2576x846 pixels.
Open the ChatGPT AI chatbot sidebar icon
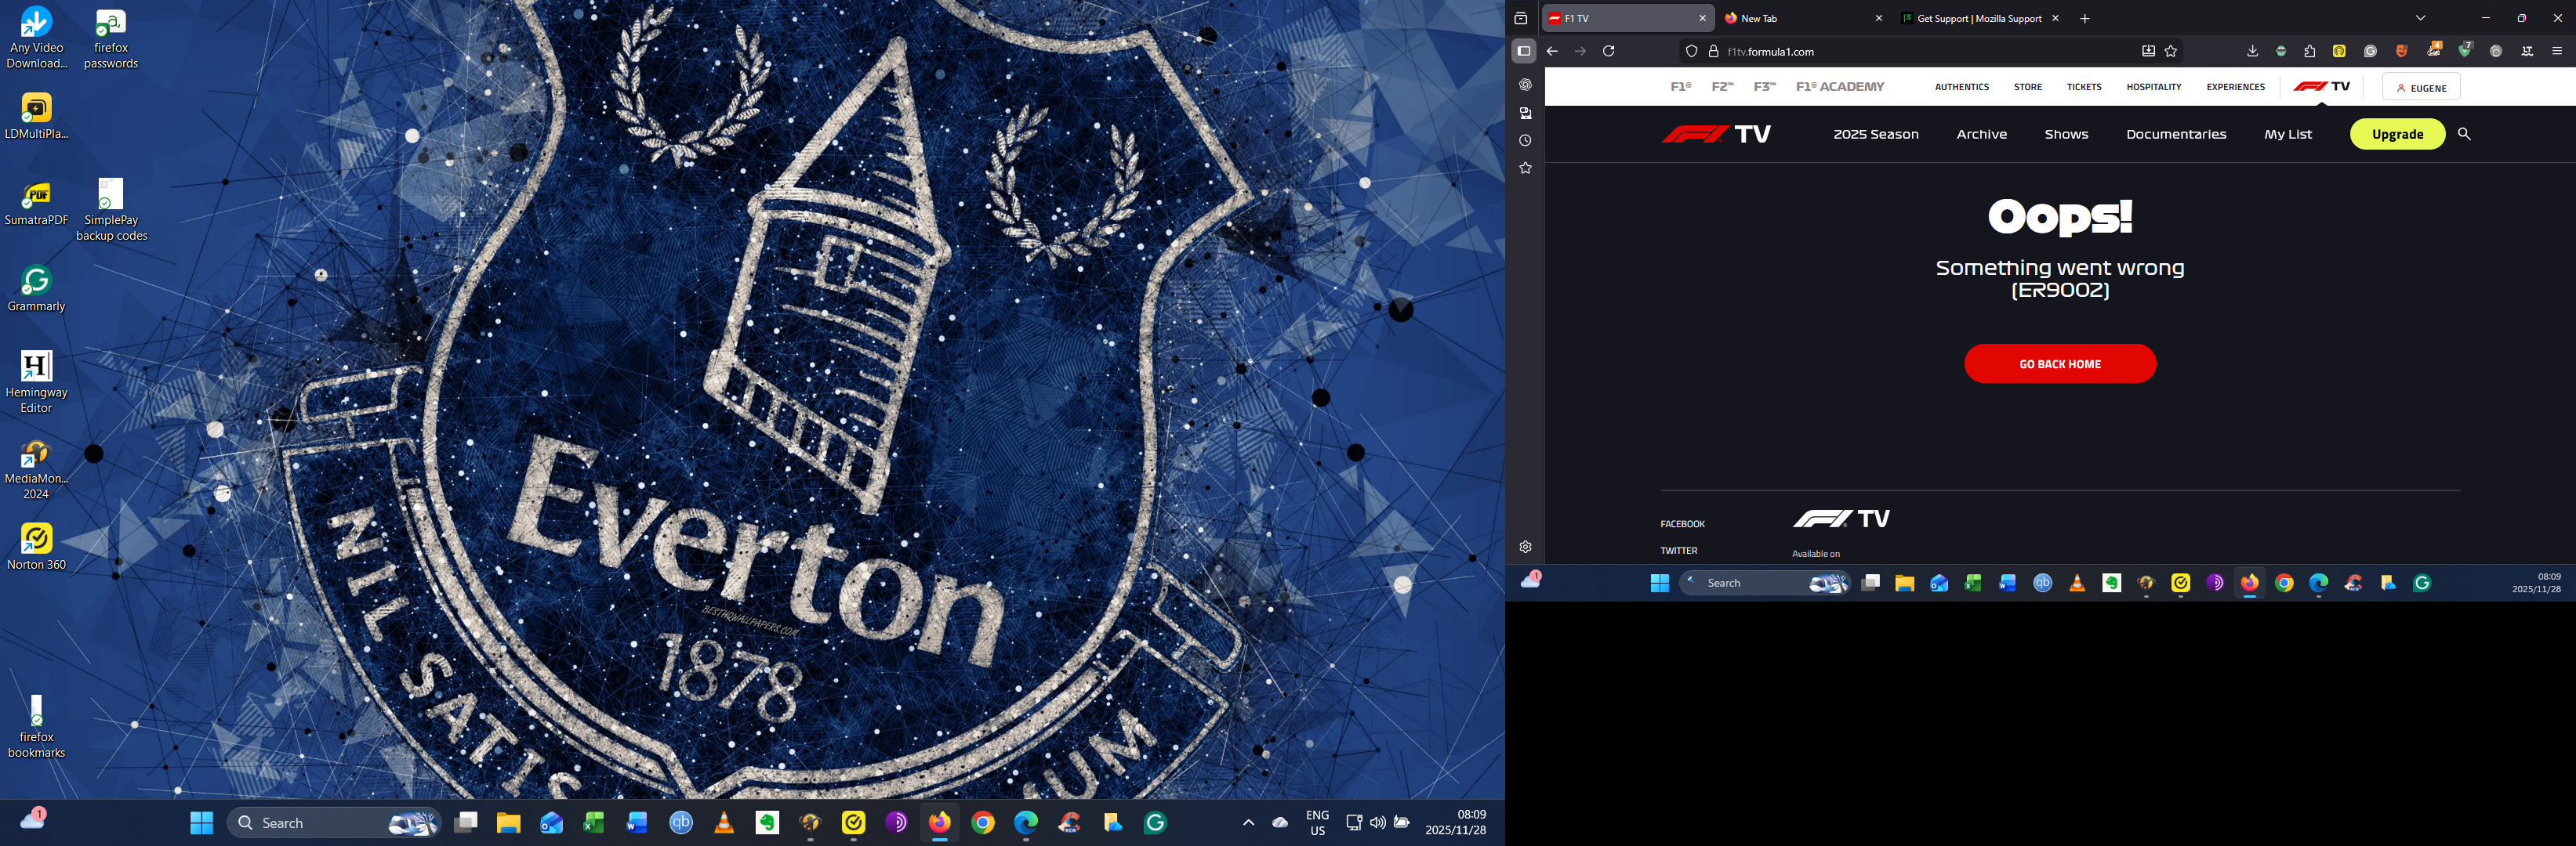click(x=1525, y=85)
